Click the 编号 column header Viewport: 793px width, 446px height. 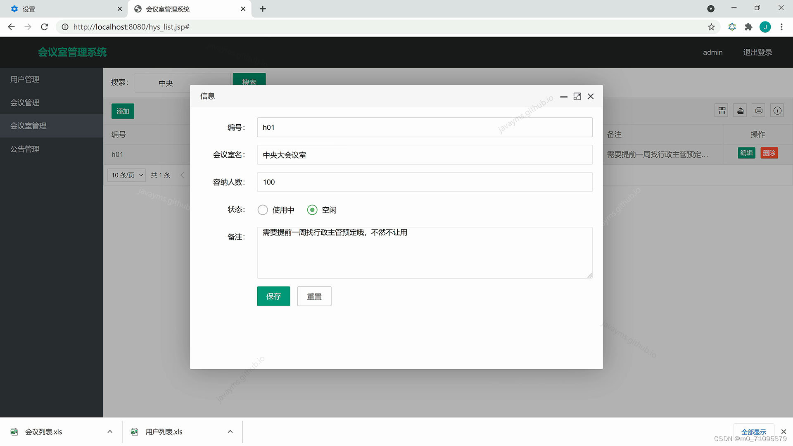coord(119,134)
